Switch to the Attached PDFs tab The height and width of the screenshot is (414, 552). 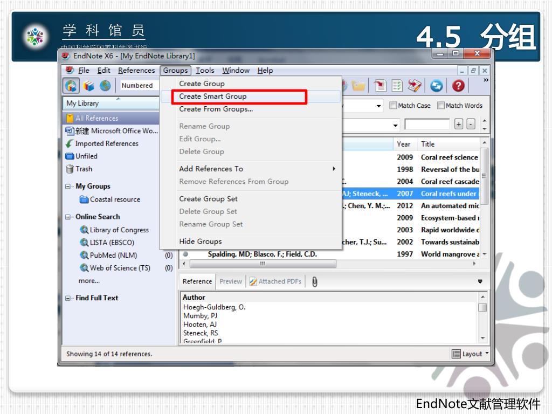pyautogui.click(x=275, y=281)
